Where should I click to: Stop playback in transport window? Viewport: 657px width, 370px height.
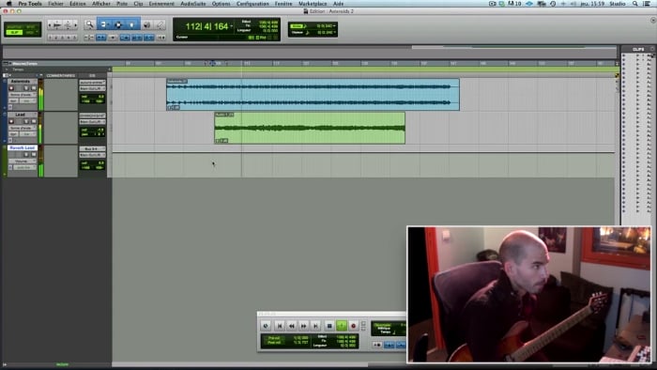[329, 326]
